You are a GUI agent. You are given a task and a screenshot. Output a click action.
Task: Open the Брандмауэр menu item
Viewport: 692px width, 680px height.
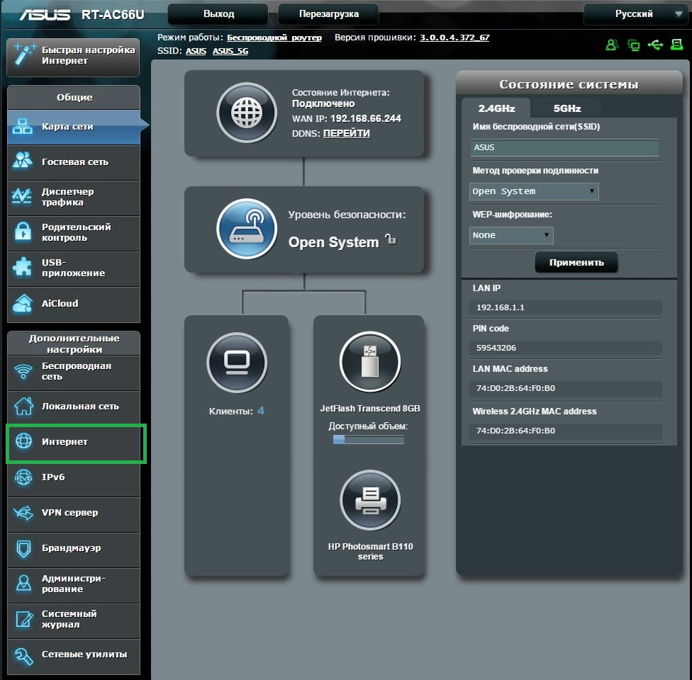74,548
